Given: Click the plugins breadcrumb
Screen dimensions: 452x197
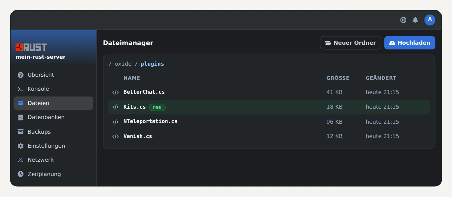Looking at the screenshot, I should [x=152, y=64].
